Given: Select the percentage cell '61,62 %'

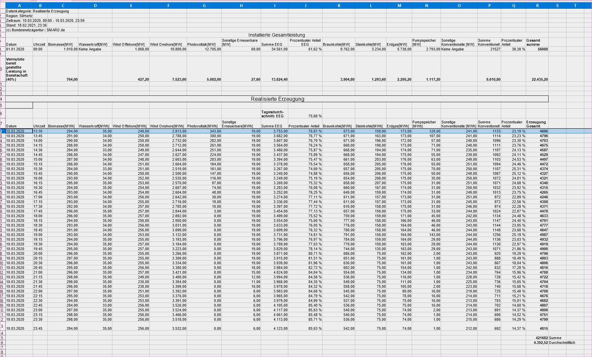Looking at the screenshot, I should pyautogui.click(x=305, y=49).
